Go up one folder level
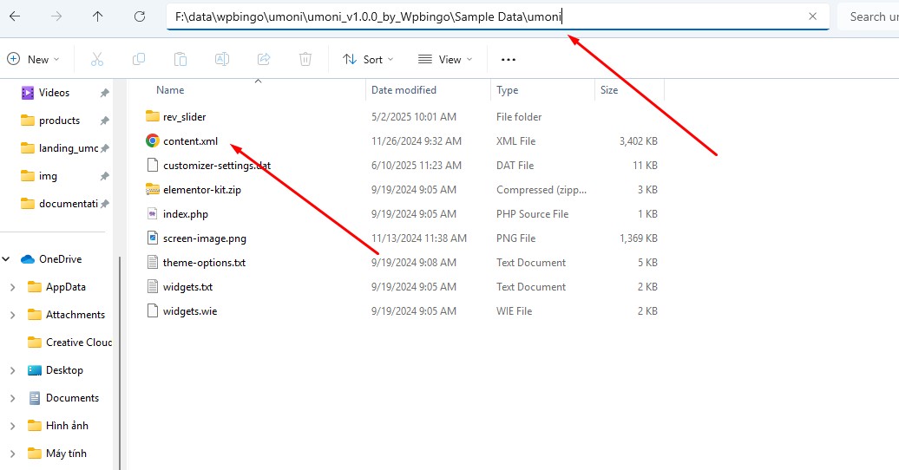 (98, 16)
